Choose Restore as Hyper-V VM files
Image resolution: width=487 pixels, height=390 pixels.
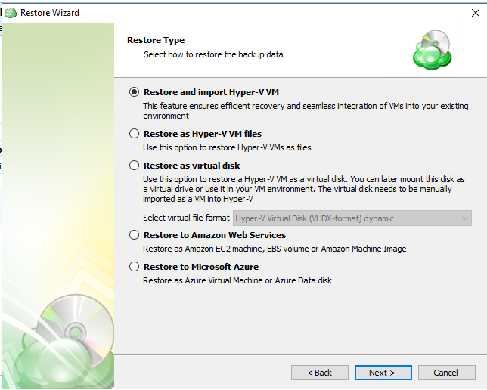point(135,134)
